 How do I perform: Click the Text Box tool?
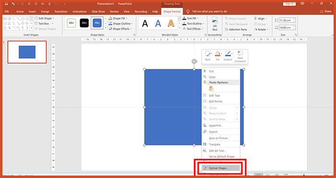point(44,24)
